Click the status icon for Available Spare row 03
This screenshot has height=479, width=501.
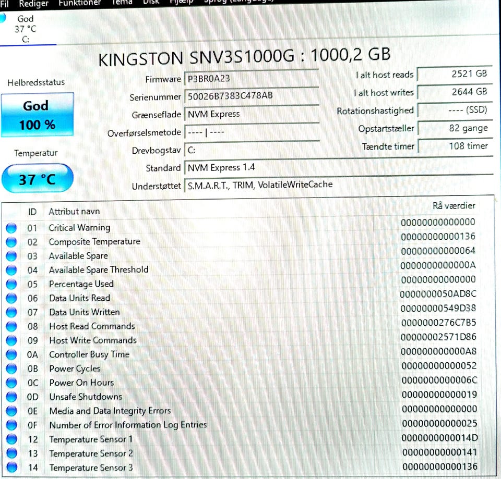point(11,256)
